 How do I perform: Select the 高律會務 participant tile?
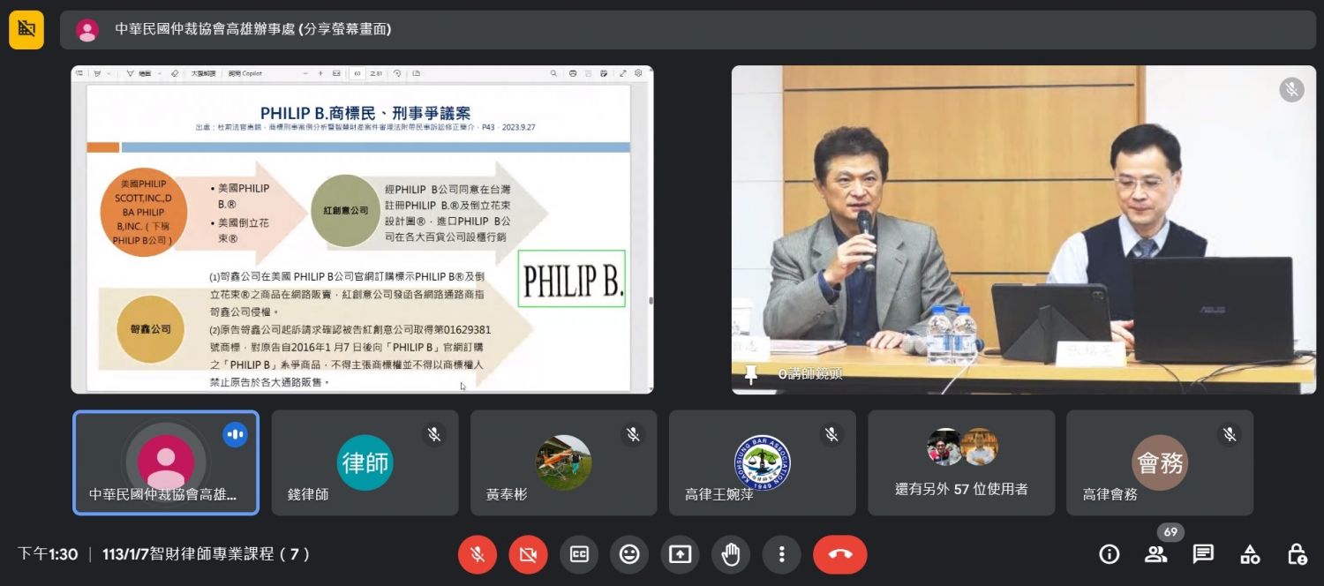[x=1160, y=462]
